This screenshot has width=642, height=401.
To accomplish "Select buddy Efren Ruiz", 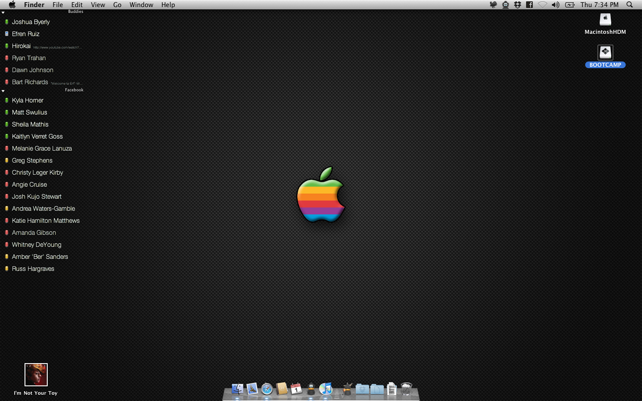I will click(x=26, y=34).
